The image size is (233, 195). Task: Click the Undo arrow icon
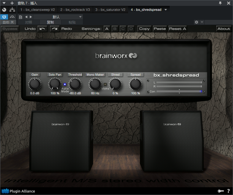click(x=43, y=29)
